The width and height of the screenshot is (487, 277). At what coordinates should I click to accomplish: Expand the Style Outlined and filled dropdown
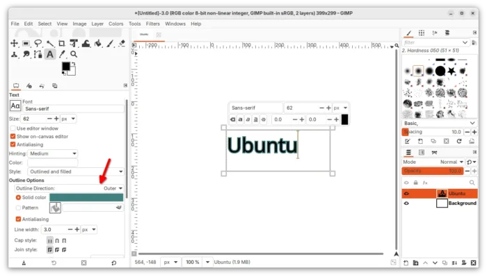pos(75,171)
